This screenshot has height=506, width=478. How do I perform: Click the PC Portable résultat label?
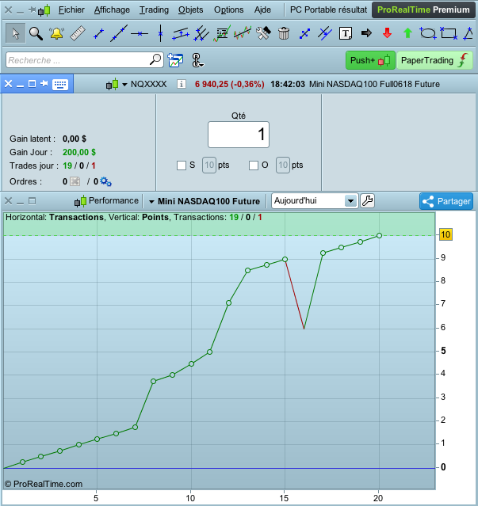[x=328, y=10]
